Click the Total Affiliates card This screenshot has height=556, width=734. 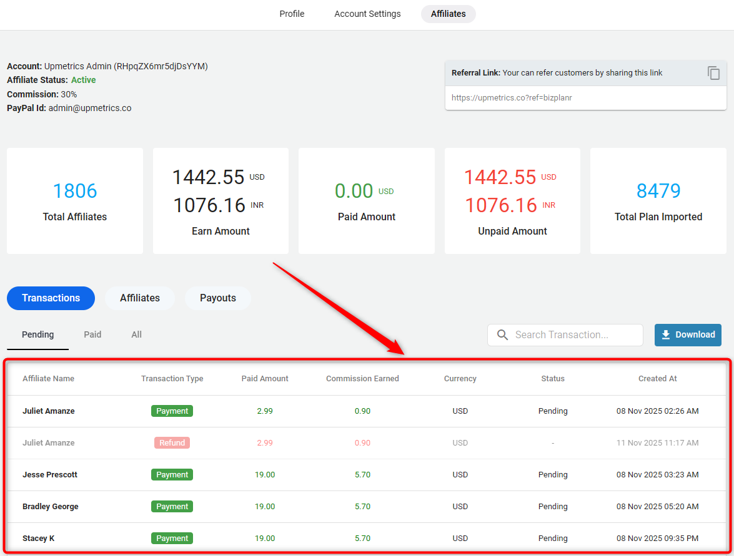point(75,201)
